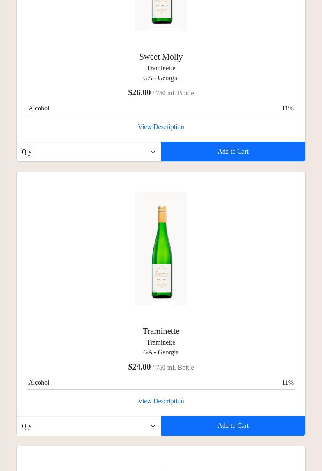The width and height of the screenshot is (322, 471).
Task: Click the Sweet Molly bottle image
Action: point(161,14)
